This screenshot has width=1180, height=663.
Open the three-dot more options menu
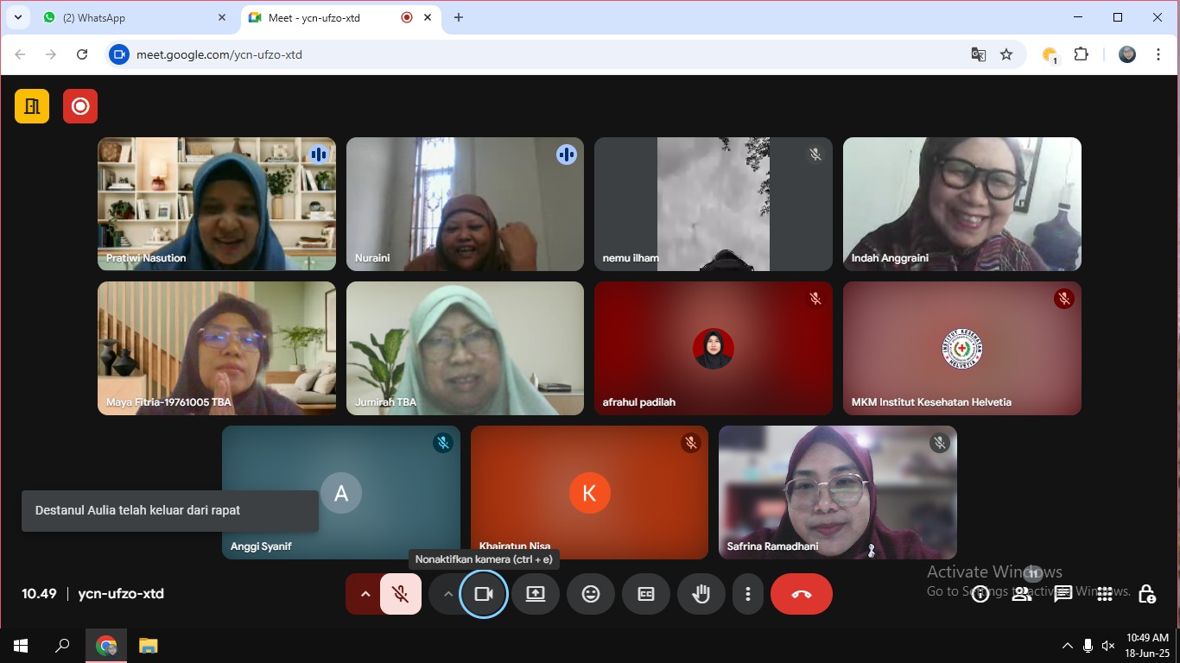[748, 594]
